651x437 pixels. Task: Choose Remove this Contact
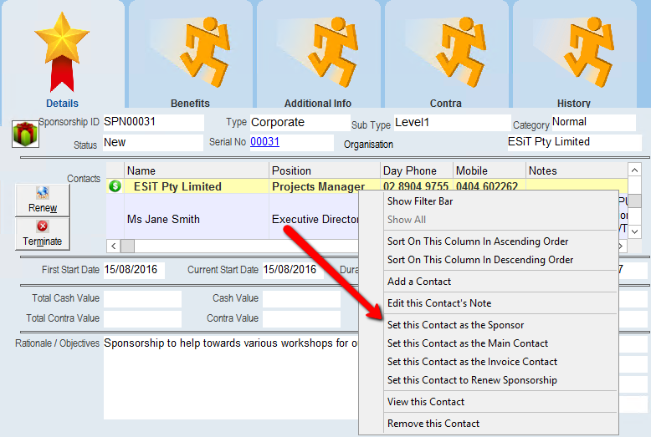point(433,424)
